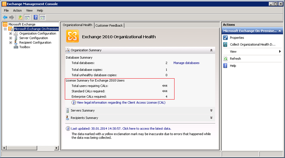Click the 'License Summary for Exchange 2010 Users' heading

(x=95, y=80)
